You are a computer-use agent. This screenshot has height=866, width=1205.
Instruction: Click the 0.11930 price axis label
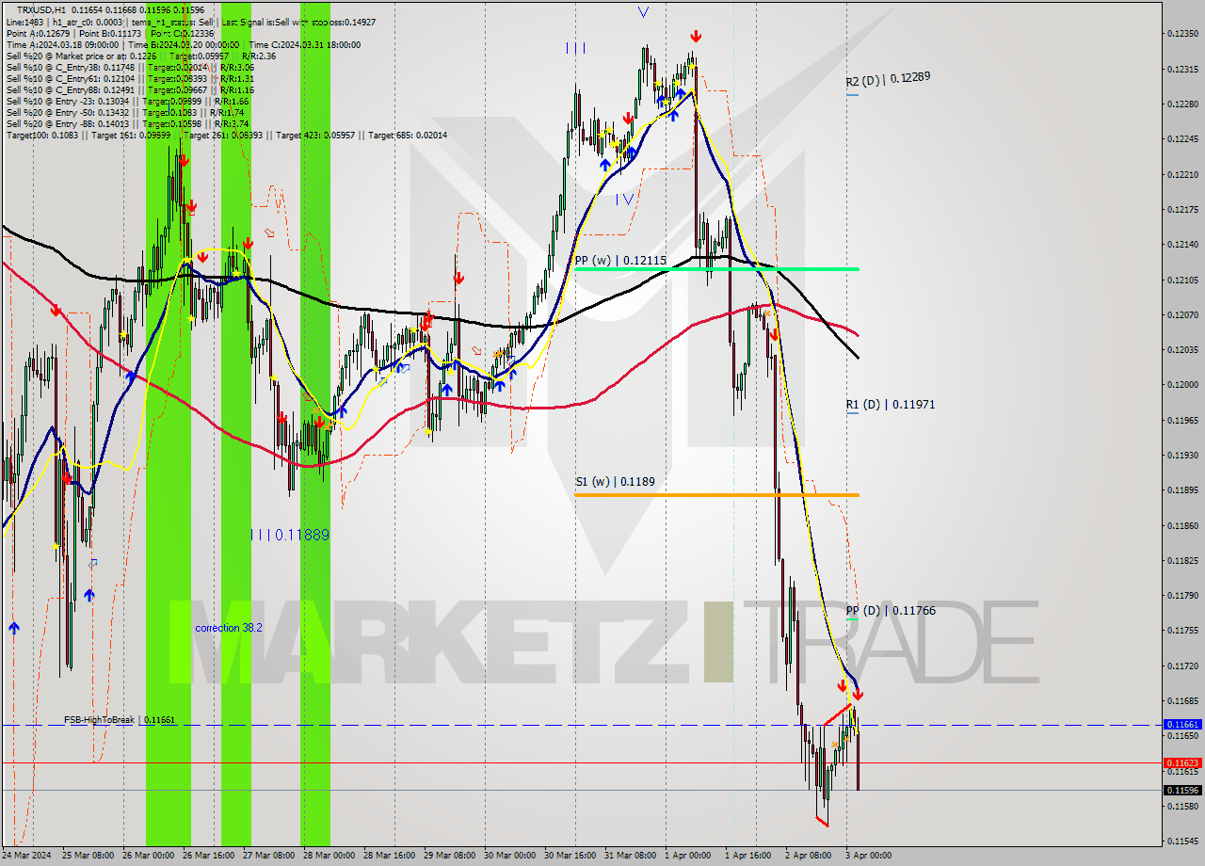(1183, 456)
